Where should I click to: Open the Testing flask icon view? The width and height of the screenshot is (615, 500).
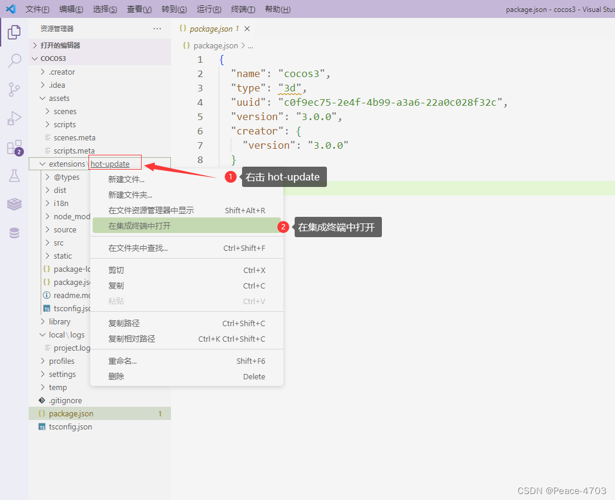click(14, 176)
